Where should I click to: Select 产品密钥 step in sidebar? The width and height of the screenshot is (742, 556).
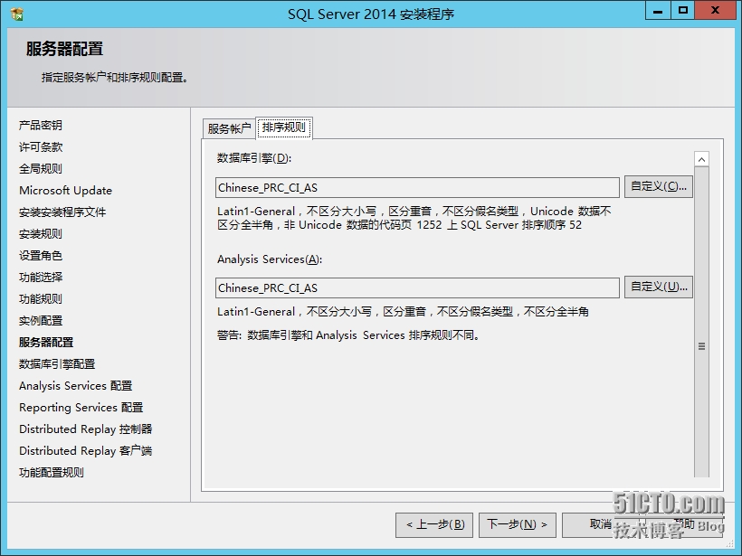pyautogui.click(x=41, y=126)
